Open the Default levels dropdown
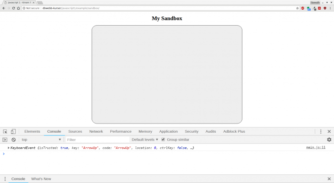This screenshot has height=183, width=334. click(x=145, y=140)
